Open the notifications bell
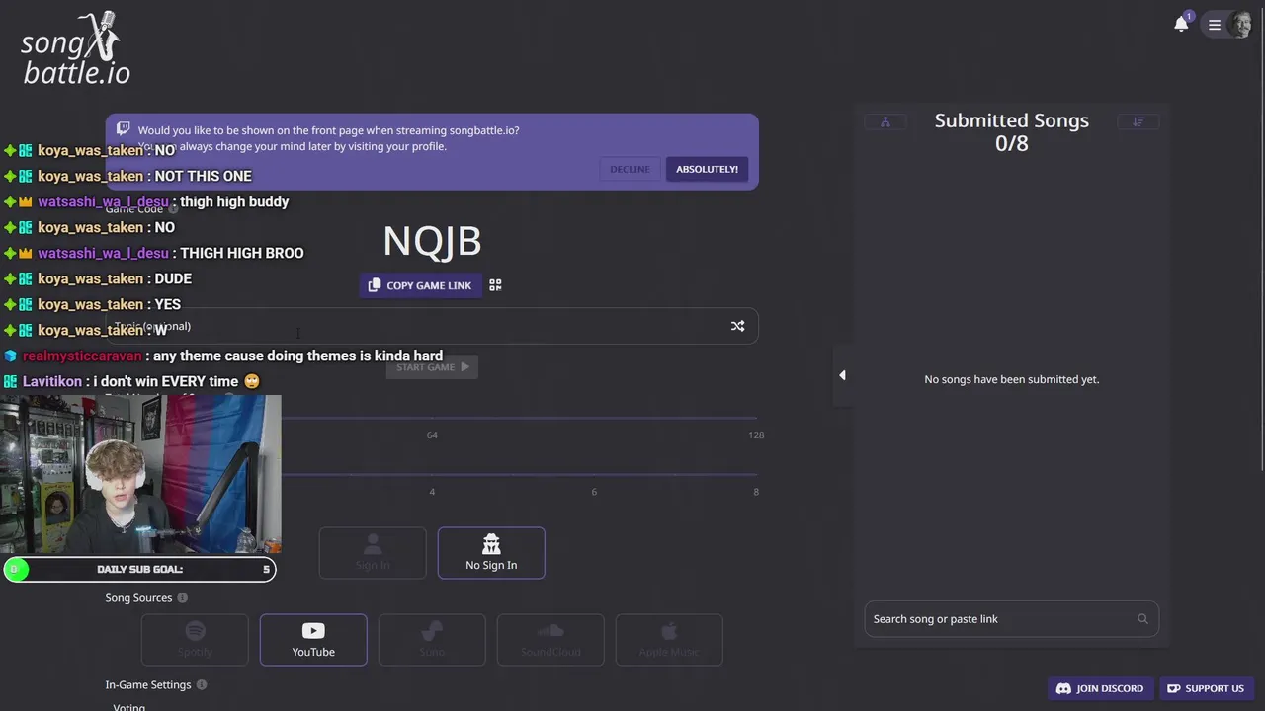This screenshot has height=711, width=1265. [x=1181, y=25]
